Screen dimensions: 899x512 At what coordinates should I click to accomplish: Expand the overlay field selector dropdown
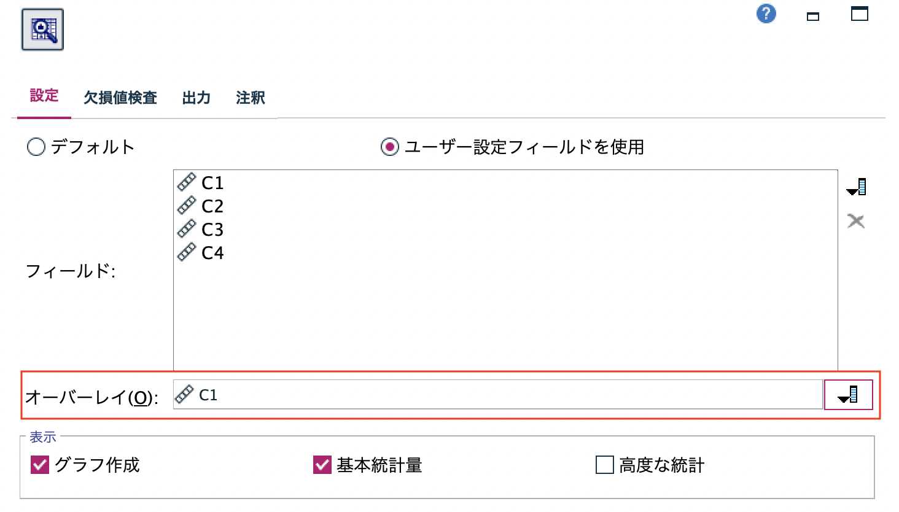point(848,395)
